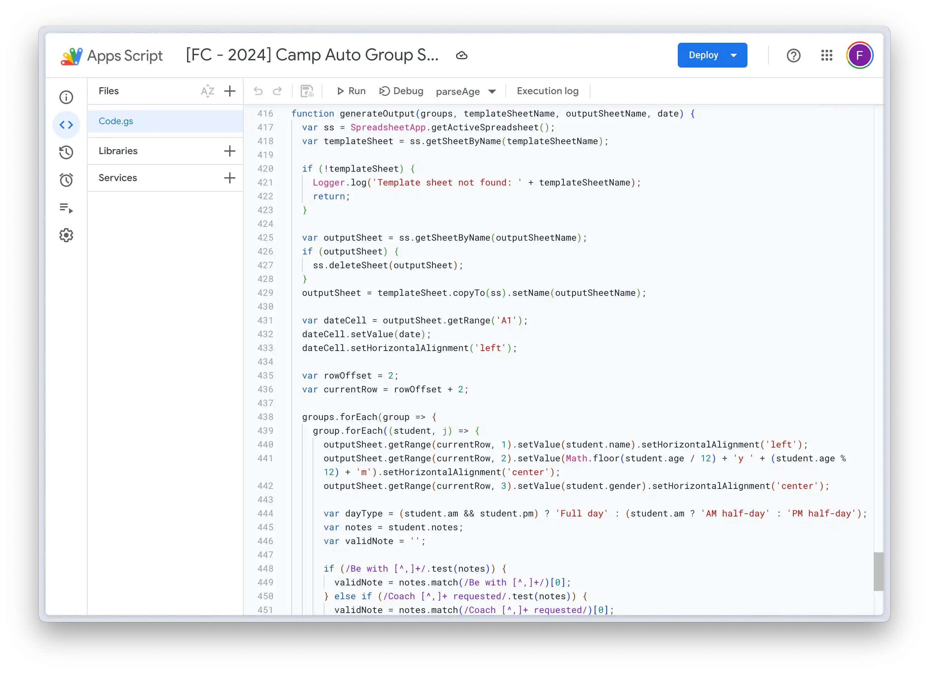Open the Project History clock icon

(x=66, y=152)
